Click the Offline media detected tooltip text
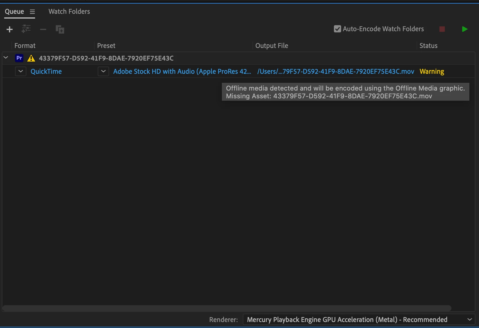The height and width of the screenshot is (328, 479). (345, 92)
